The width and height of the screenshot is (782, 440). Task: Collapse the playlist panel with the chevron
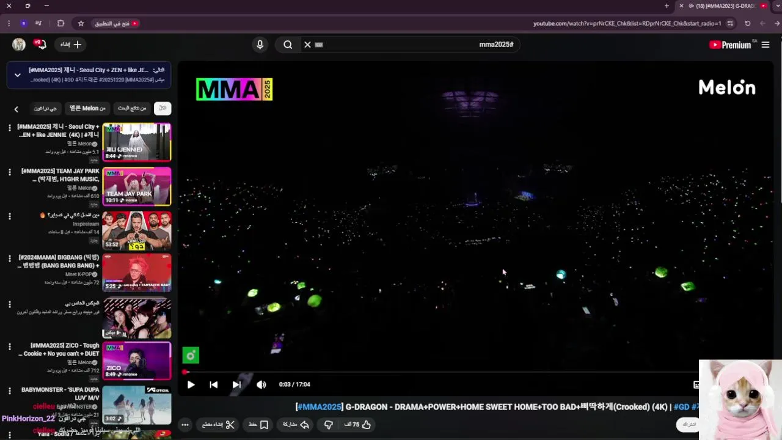pyautogui.click(x=17, y=75)
